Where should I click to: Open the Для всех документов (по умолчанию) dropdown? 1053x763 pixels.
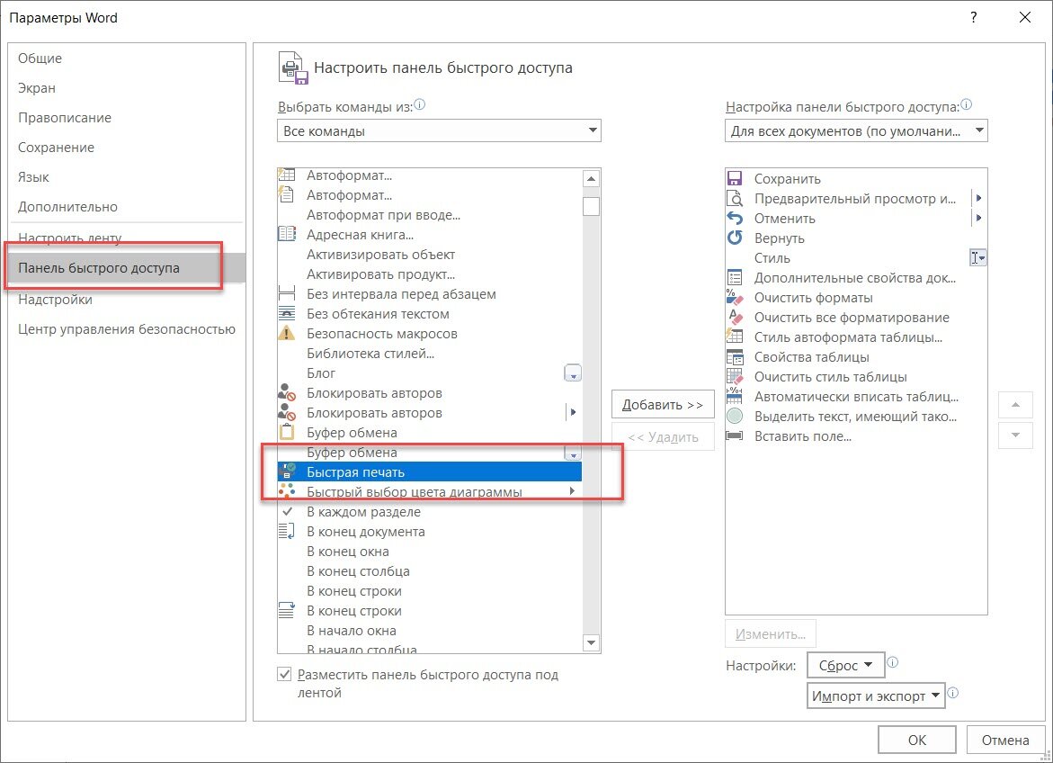(x=856, y=130)
